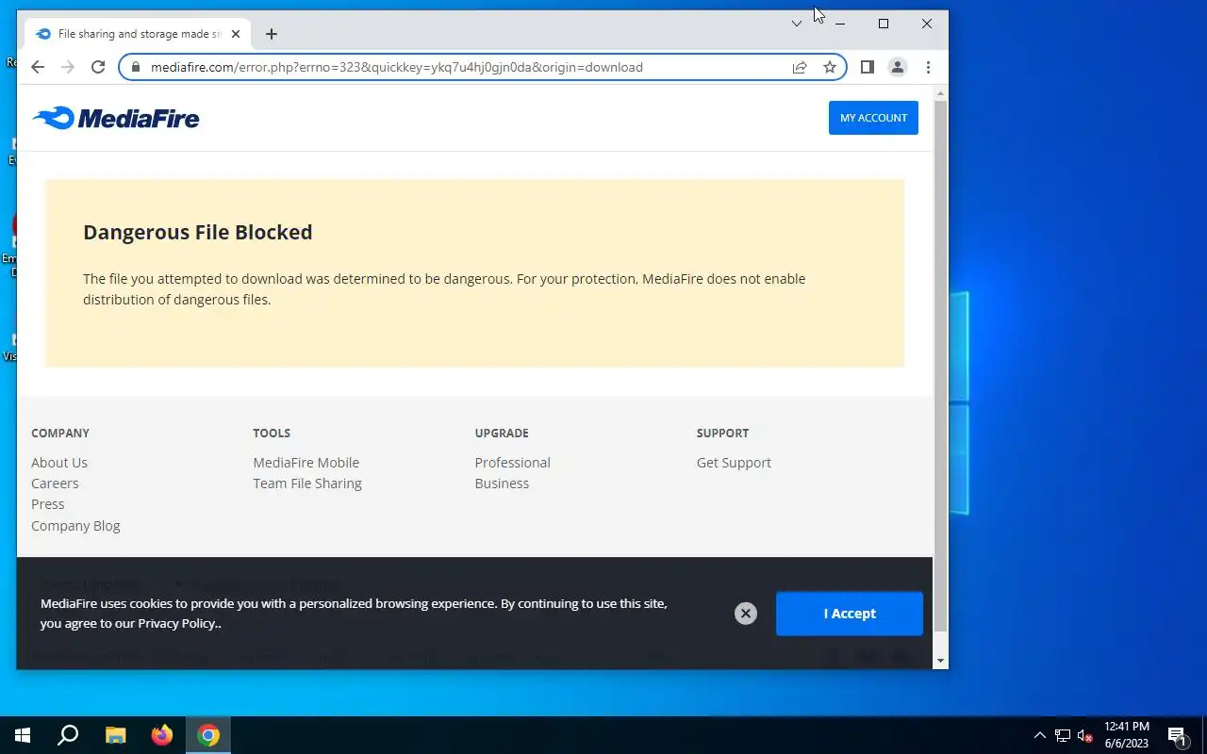
Task: Click the page vertical scrollbar
Action: (940, 366)
